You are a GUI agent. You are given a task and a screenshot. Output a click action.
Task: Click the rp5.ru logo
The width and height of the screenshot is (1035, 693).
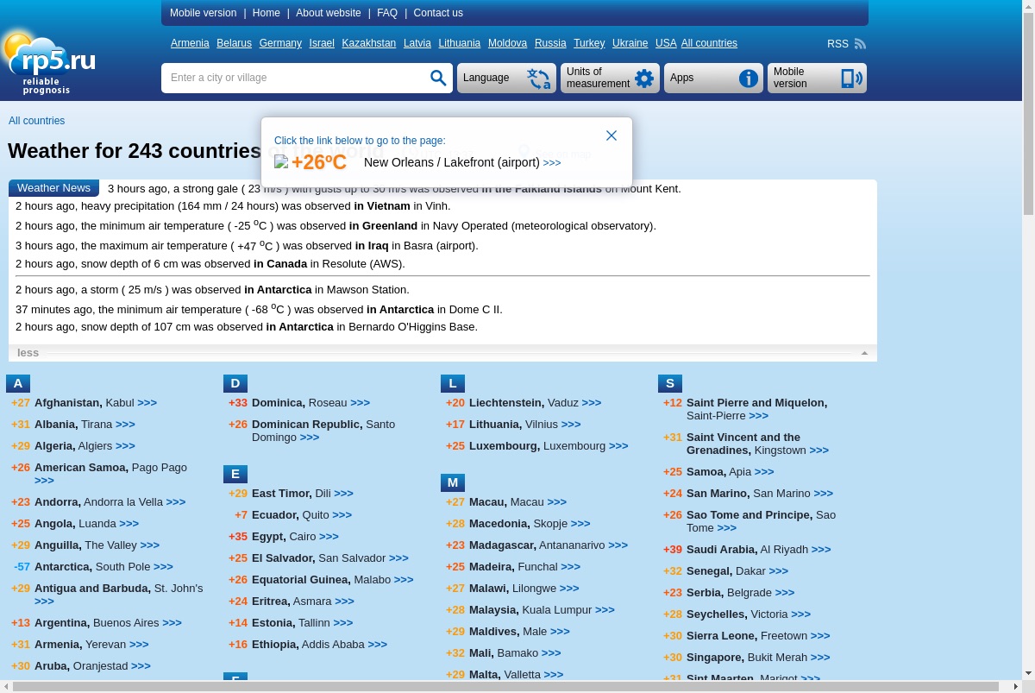[48, 62]
